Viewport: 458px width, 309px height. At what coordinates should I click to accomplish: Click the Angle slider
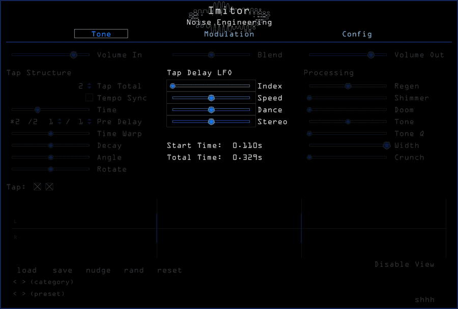click(50, 157)
